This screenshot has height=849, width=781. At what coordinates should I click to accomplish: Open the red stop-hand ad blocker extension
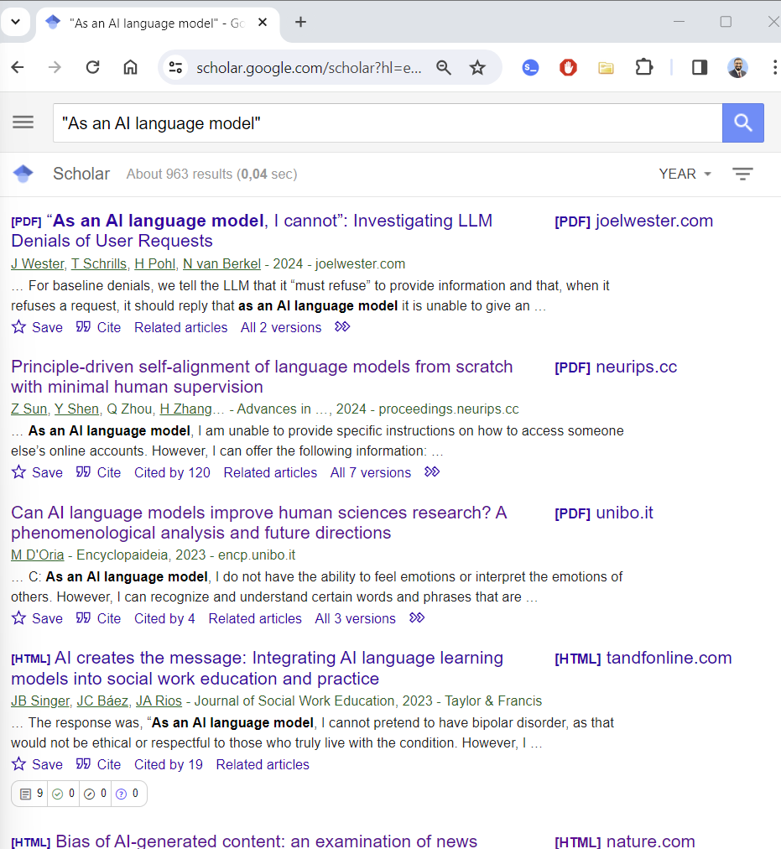(568, 68)
